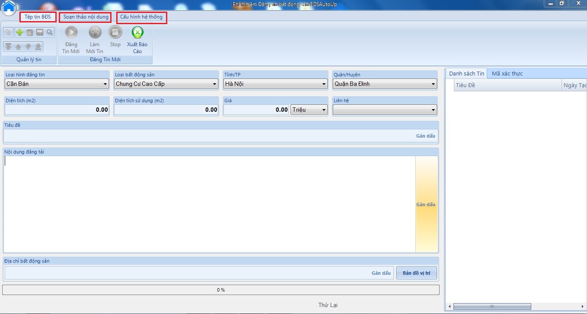Open the Triệu price unit dropdown

click(x=324, y=110)
